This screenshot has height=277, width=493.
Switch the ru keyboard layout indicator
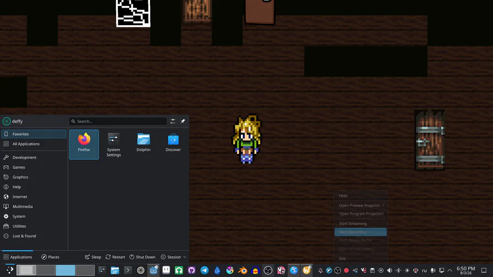click(x=424, y=270)
